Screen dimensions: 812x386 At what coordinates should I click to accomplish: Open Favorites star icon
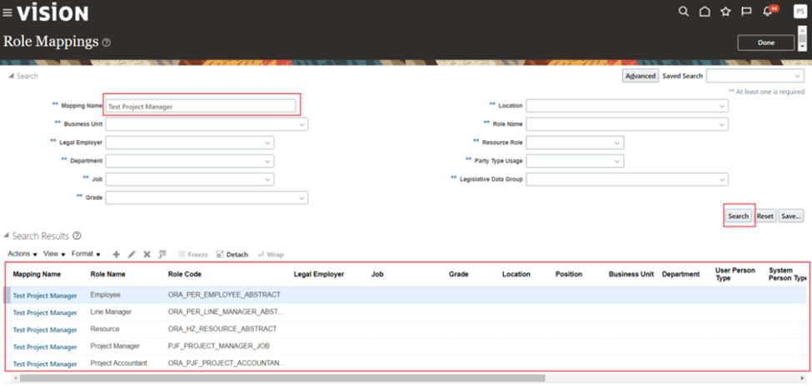pyautogui.click(x=725, y=12)
